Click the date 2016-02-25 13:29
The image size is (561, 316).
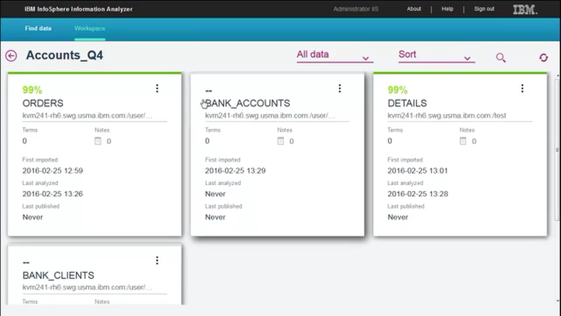click(x=236, y=171)
